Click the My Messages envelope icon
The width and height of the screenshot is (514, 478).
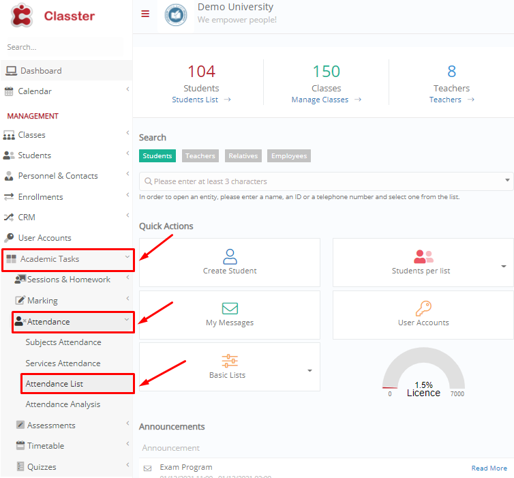pyautogui.click(x=230, y=308)
